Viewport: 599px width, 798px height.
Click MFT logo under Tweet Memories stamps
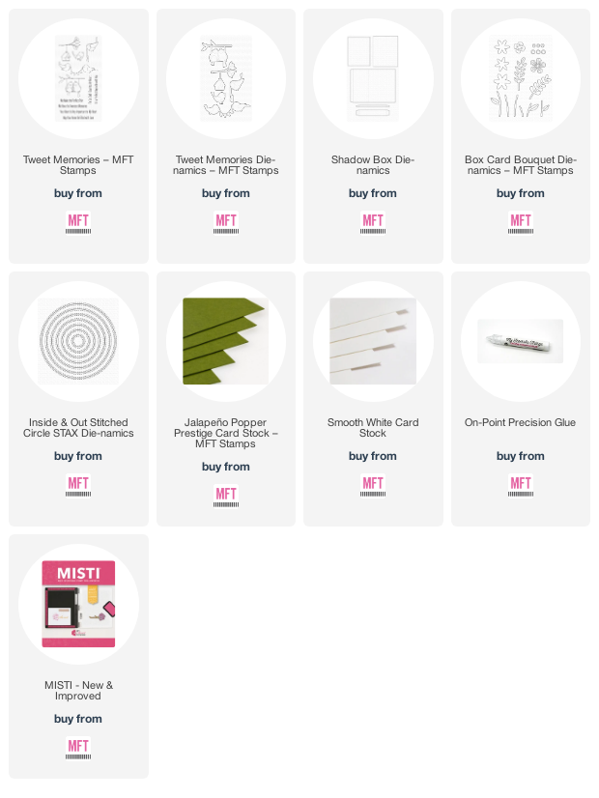coord(78,223)
